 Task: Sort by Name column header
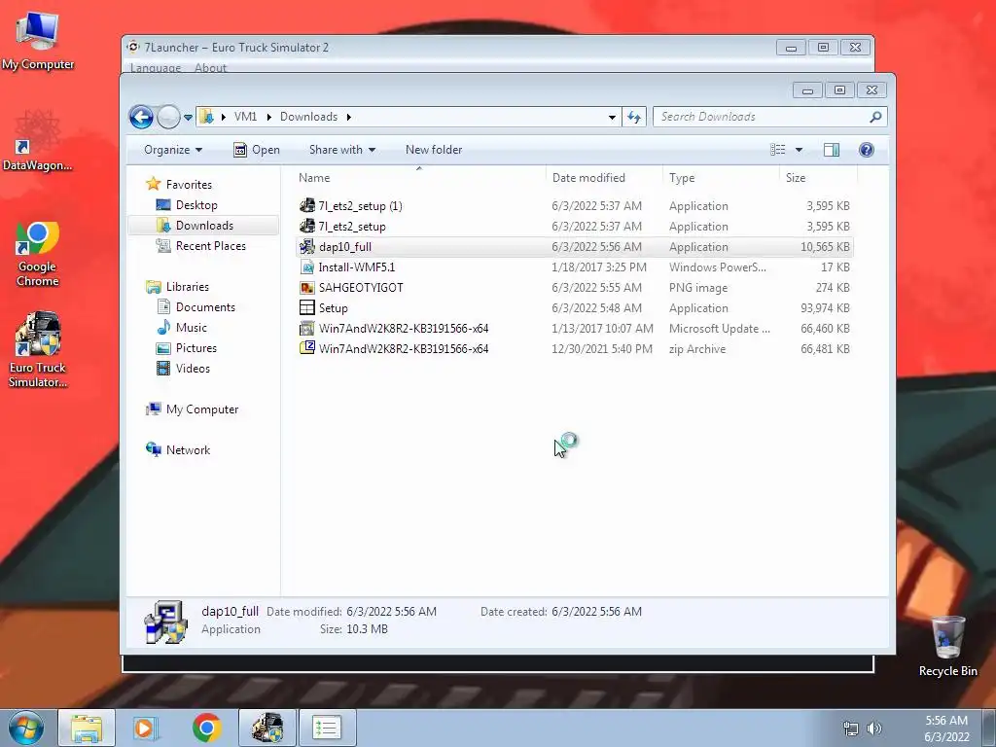(x=419, y=178)
